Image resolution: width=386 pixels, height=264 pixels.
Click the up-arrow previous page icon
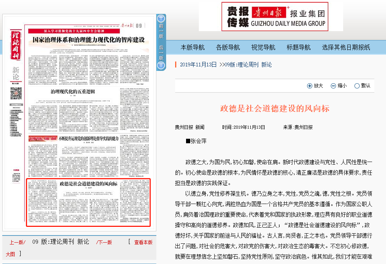pyautogui.click(x=161, y=18)
